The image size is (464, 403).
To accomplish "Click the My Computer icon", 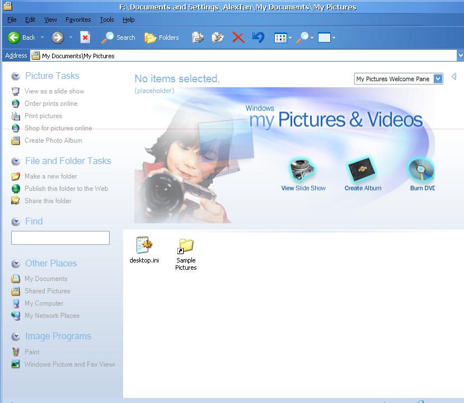I will click(x=16, y=303).
